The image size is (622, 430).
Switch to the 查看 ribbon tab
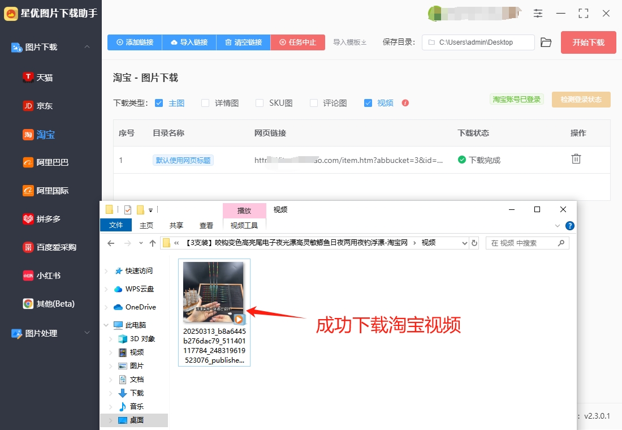(x=206, y=225)
